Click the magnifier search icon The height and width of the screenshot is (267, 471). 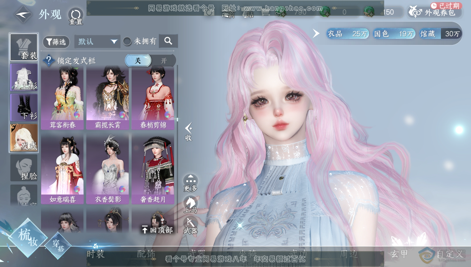168,41
